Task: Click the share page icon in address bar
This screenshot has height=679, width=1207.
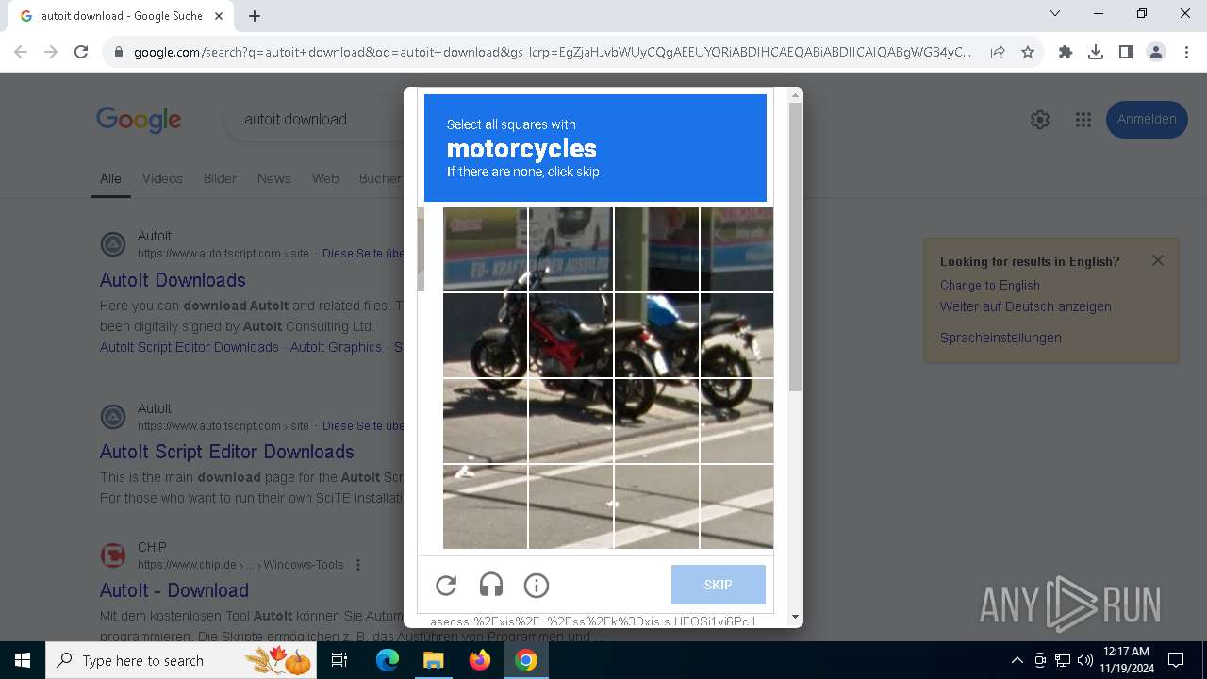Action: [998, 52]
